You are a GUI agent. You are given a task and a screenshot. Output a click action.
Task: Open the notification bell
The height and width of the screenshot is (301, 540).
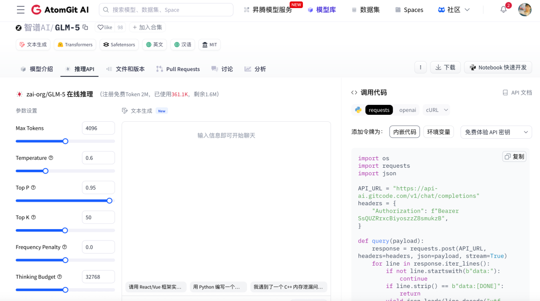point(503,9)
